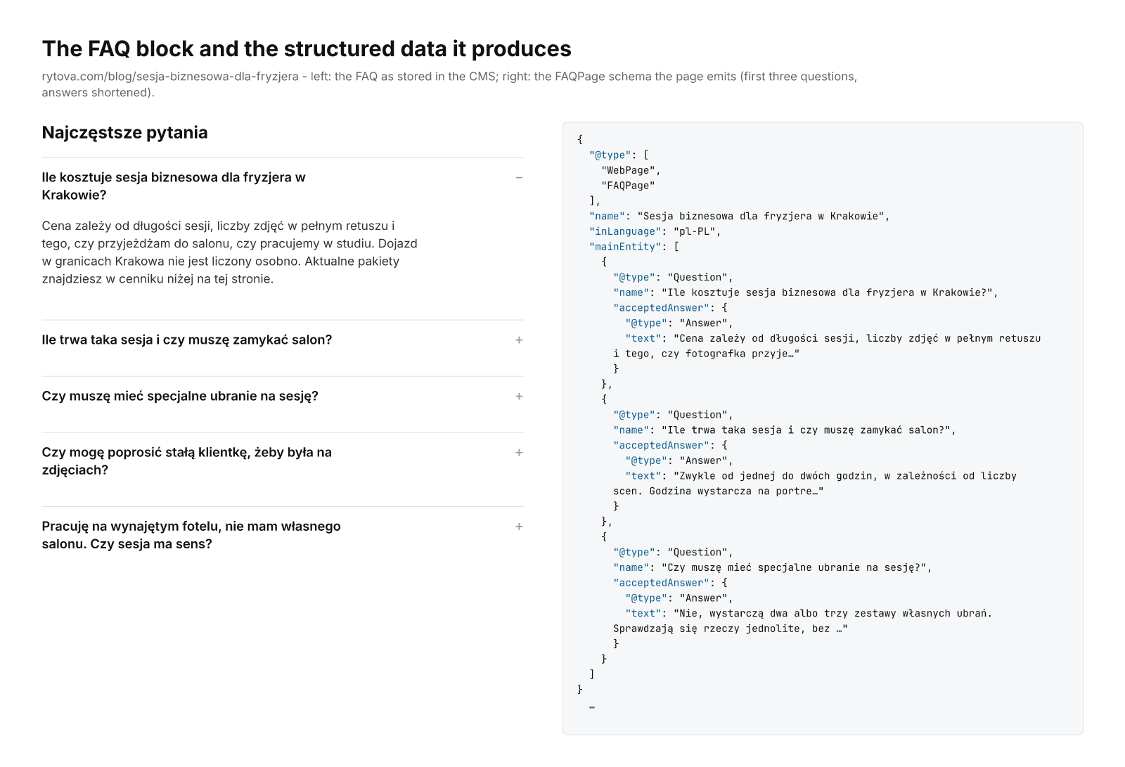Expand 'Czy mogę poprosić stałą klientkę' with its plus icon
The image size is (1125, 767).
519,453
